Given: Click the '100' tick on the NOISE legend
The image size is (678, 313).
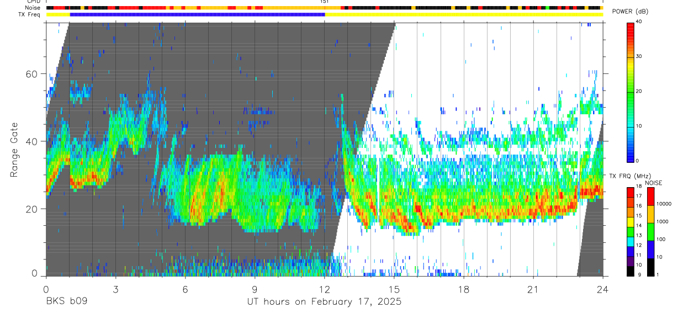Looking at the screenshot, I should [661, 240].
